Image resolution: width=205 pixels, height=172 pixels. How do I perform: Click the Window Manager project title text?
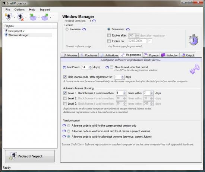click(x=78, y=17)
